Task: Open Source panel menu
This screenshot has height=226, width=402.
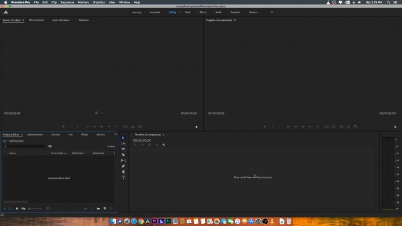Action: click(x=23, y=20)
